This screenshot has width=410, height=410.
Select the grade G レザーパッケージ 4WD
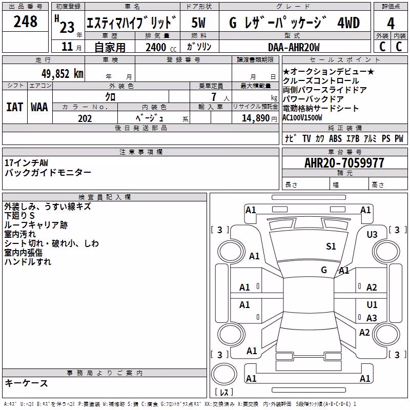(294, 23)
